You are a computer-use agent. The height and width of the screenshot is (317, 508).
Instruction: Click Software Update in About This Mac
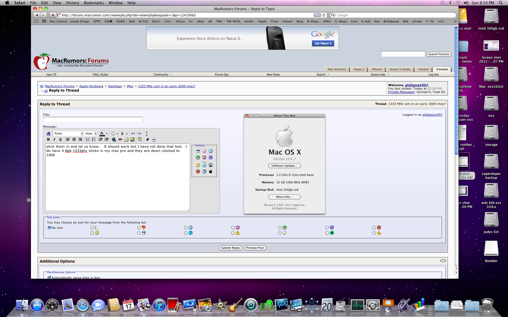point(284,166)
